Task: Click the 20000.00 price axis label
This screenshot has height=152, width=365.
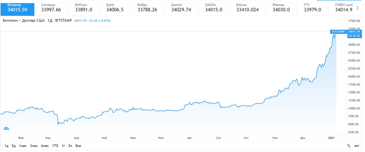Action: pos(354,77)
